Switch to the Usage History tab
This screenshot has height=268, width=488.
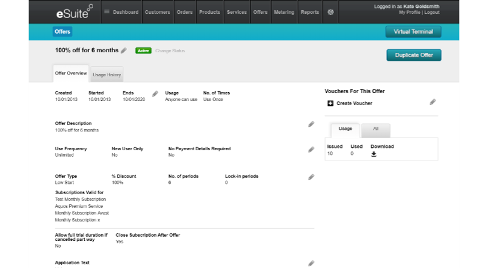107,75
